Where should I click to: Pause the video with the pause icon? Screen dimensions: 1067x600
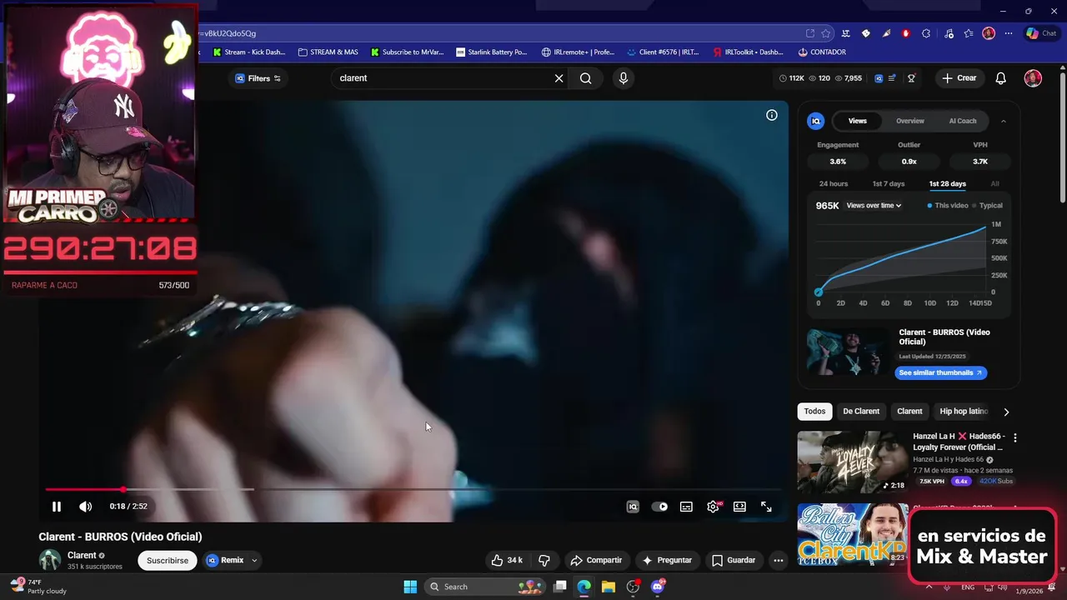click(x=57, y=507)
